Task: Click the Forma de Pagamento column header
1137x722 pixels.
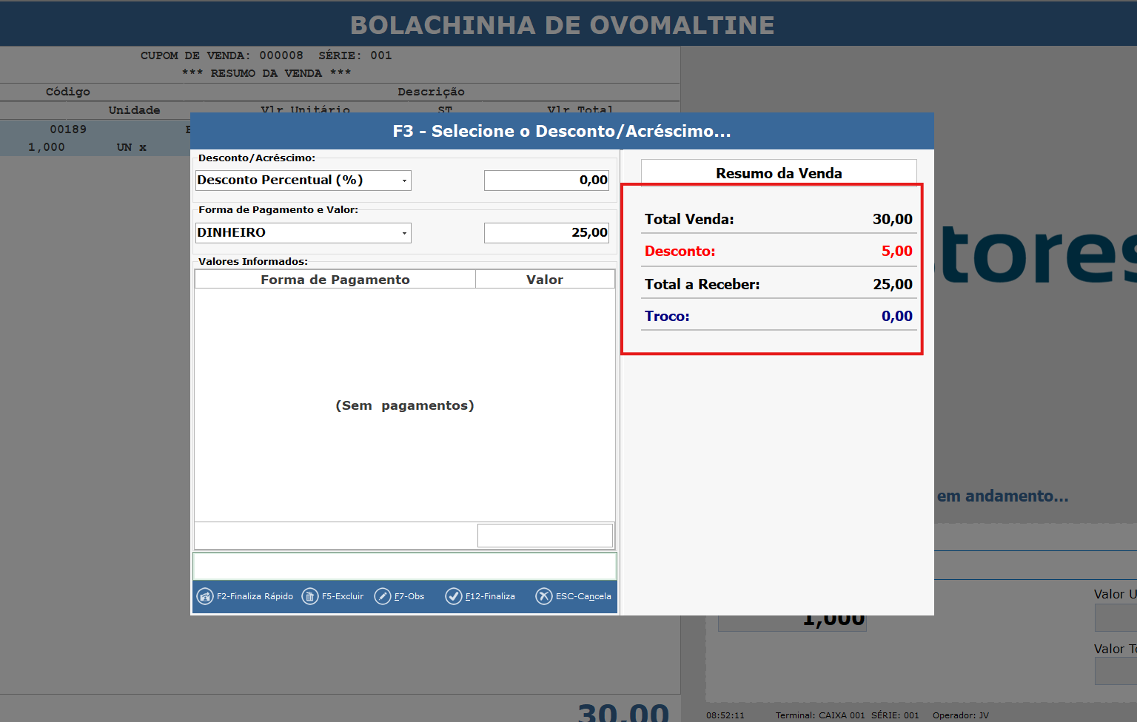Action: [x=335, y=280]
